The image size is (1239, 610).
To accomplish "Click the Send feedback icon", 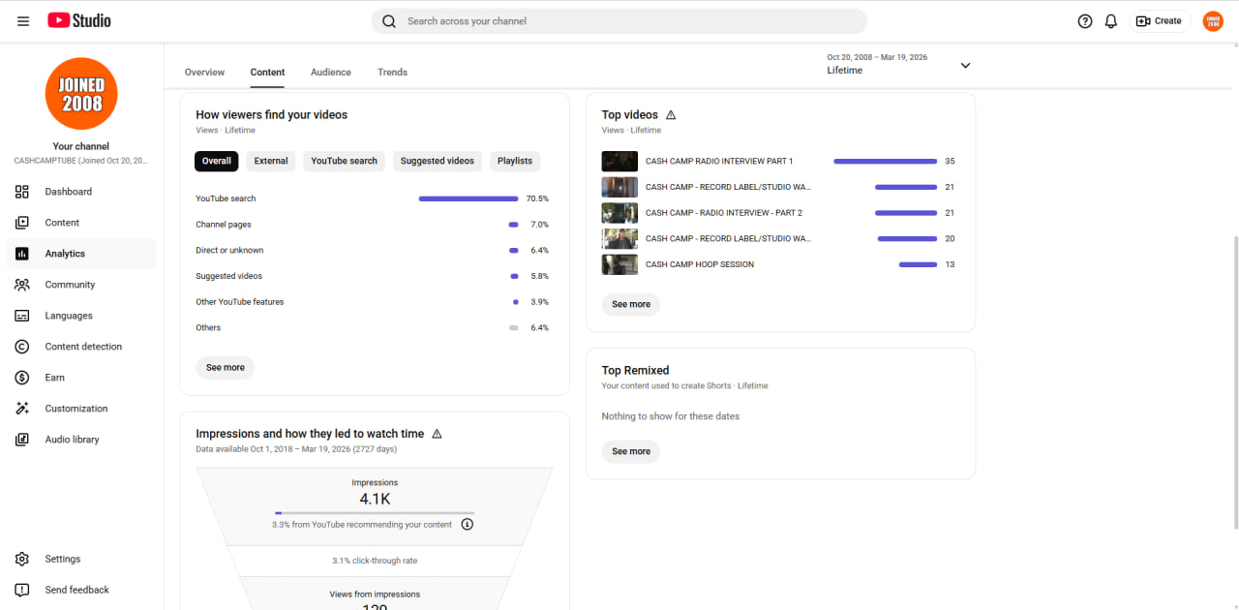I will [x=22, y=590].
